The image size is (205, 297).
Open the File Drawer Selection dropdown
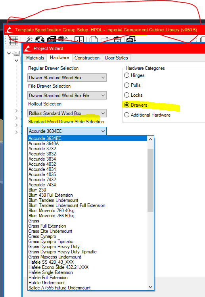tap(67, 96)
